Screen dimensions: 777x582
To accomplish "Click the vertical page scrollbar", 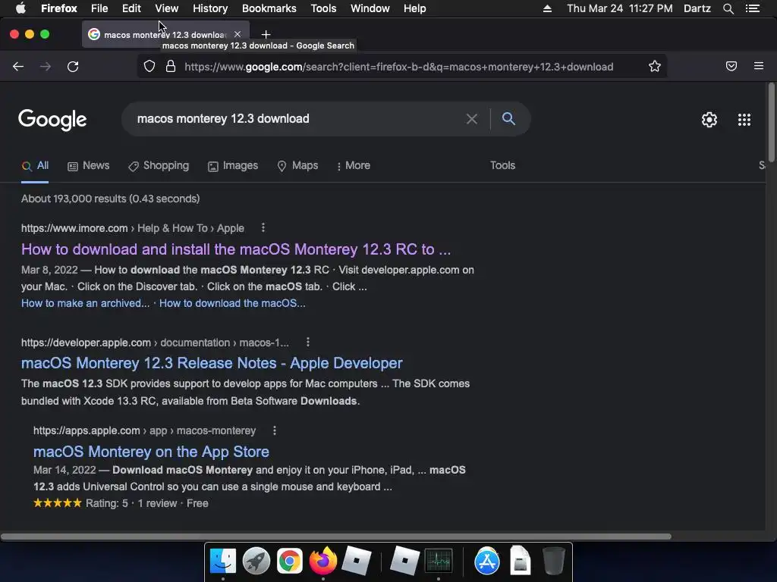I will point(771,121).
